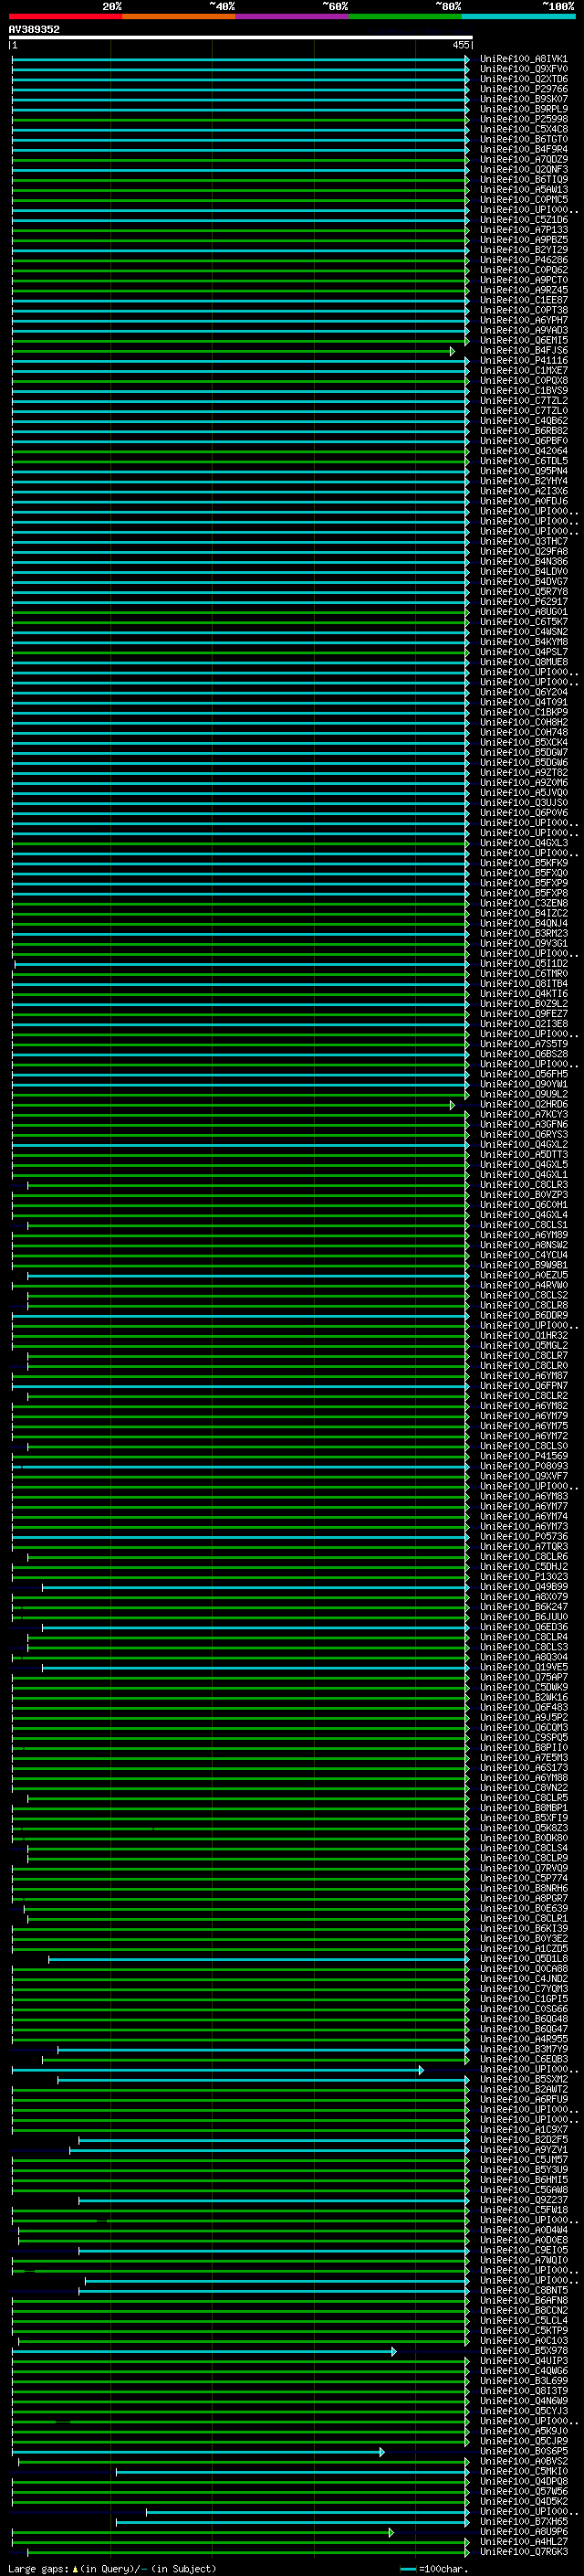Click the AV389352 query name label
The width and height of the screenshot is (584, 2576).
tap(34, 30)
